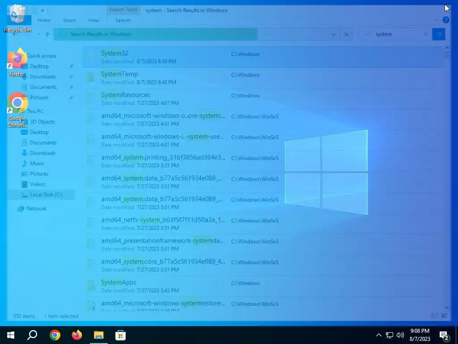Click the blue search go arrow

[438, 34]
